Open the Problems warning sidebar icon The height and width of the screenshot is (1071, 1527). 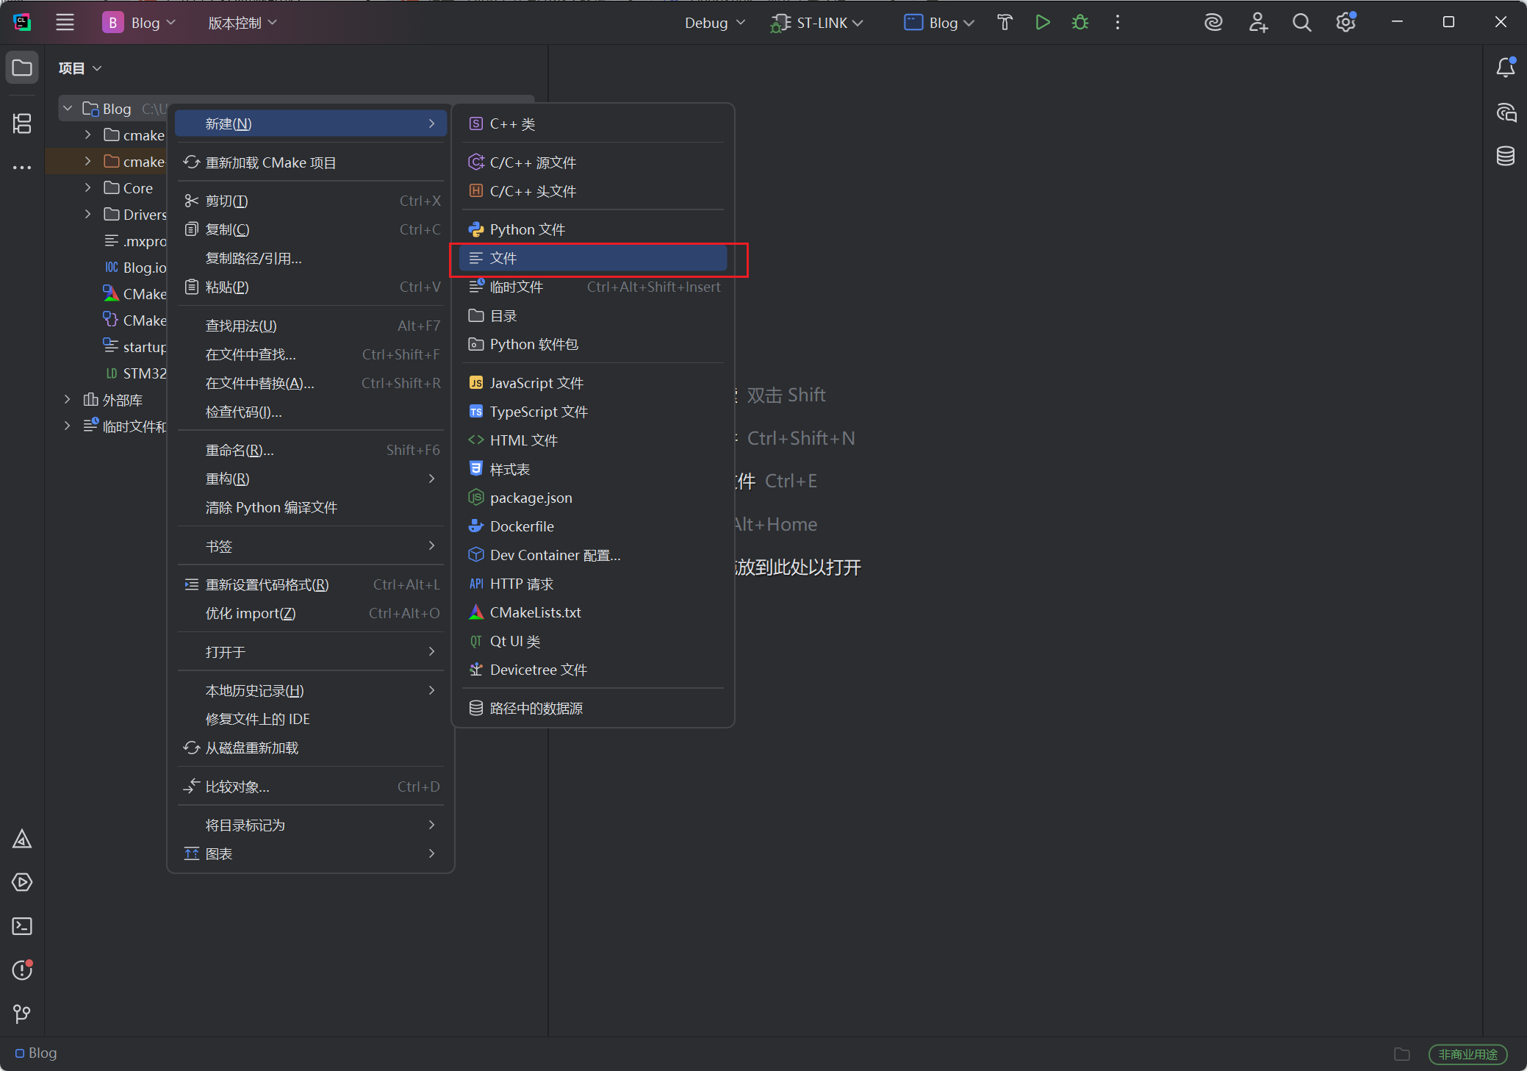point(22,970)
